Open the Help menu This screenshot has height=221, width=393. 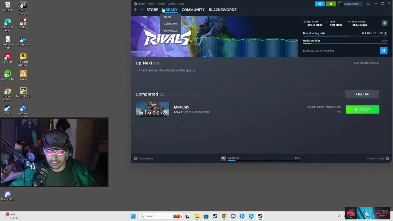click(x=181, y=4)
